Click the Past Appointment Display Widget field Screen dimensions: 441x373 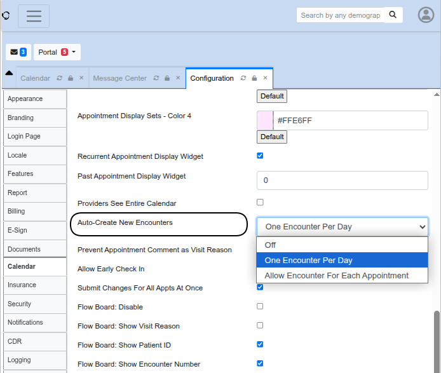click(x=342, y=180)
